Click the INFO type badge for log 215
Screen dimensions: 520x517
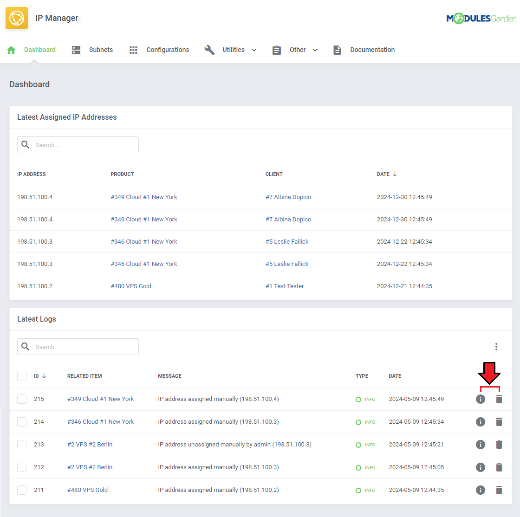pyautogui.click(x=365, y=399)
